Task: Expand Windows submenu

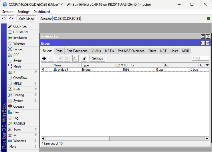Action: [x=36, y=141]
